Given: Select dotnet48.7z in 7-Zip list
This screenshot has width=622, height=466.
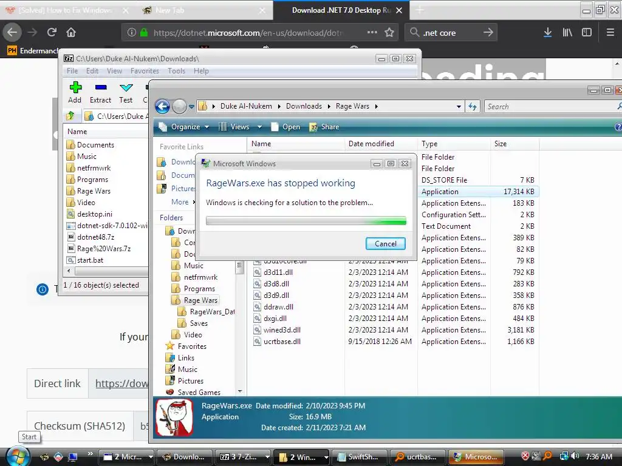Looking at the screenshot, I should 91,237.
